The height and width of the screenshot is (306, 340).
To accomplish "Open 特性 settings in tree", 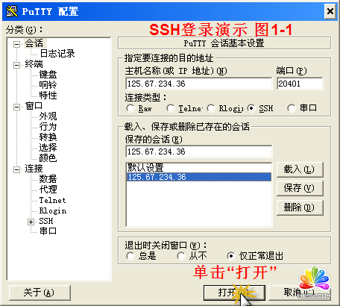I will coord(48,96).
